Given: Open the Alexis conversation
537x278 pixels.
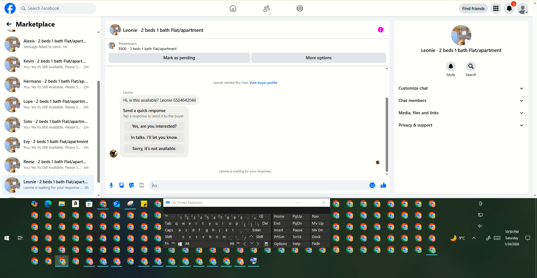Looking at the screenshot, I should pos(48,44).
